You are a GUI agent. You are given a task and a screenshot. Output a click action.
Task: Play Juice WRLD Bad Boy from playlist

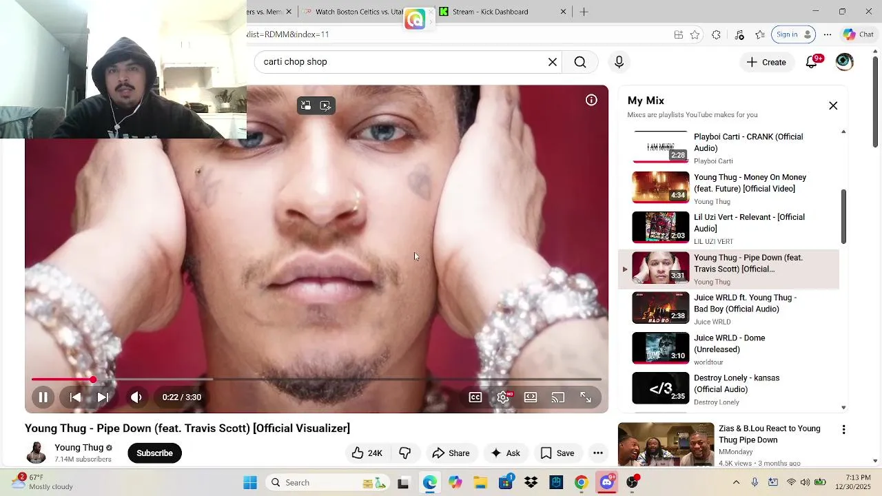728,309
